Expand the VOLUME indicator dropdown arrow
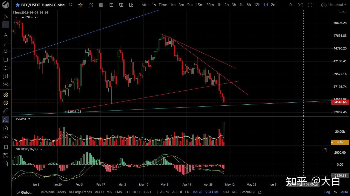This screenshot has height=196, width=350. tap(29, 119)
